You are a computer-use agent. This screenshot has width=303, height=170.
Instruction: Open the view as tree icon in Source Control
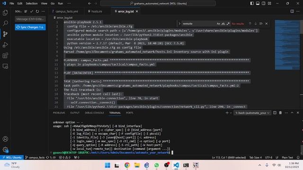point(26,11)
